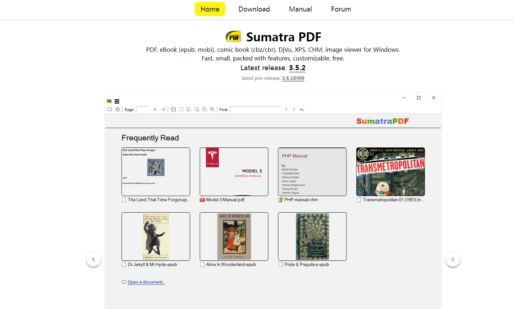Find previous match arrow
This screenshot has height=309, width=514.
click(x=286, y=109)
